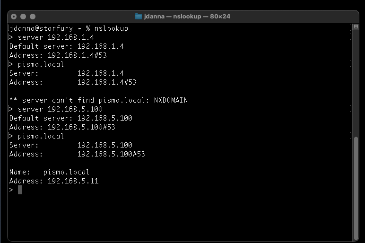Viewport: 365px width, 243px height.
Task: Click the vertical scrollbar thumb of the terminal
Action: pos(356,189)
